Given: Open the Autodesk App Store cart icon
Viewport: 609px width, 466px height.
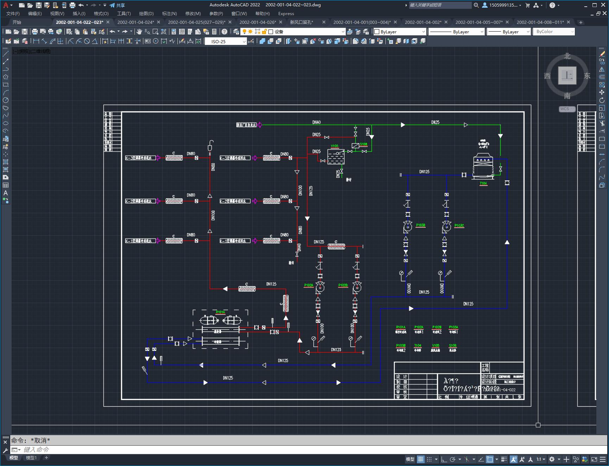Looking at the screenshot, I should tap(527, 5).
